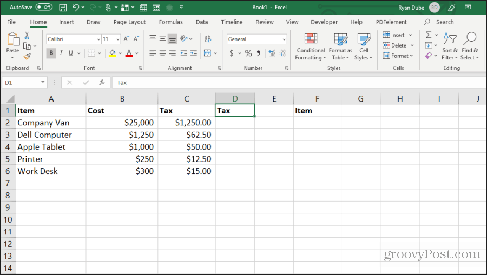Screen dimensions: 487x275
Task: Apply red Font Color
Action: (129, 53)
